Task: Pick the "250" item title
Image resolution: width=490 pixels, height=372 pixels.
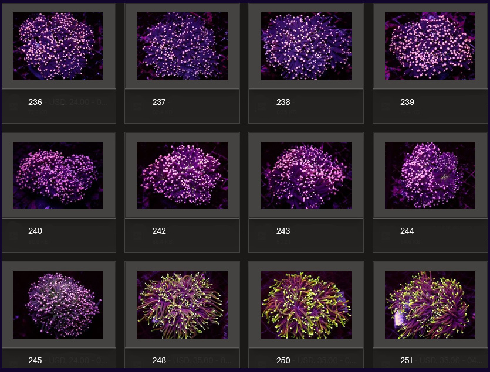Action: (283, 360)
